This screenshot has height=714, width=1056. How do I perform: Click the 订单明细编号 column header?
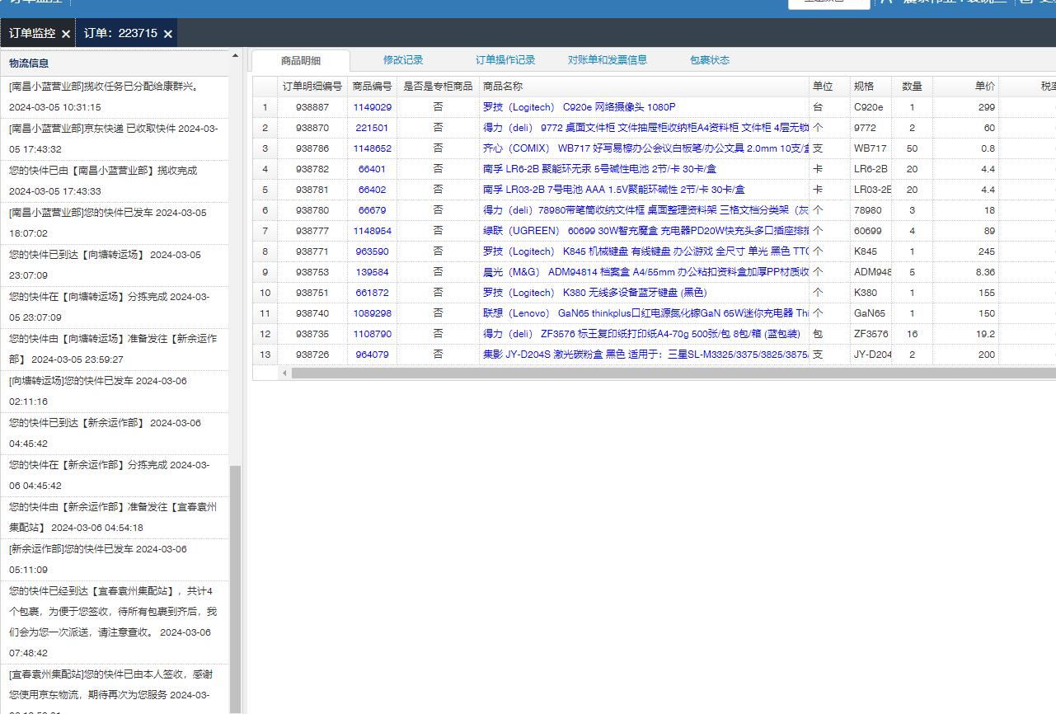pyautogui.click(x=312, y=87)
